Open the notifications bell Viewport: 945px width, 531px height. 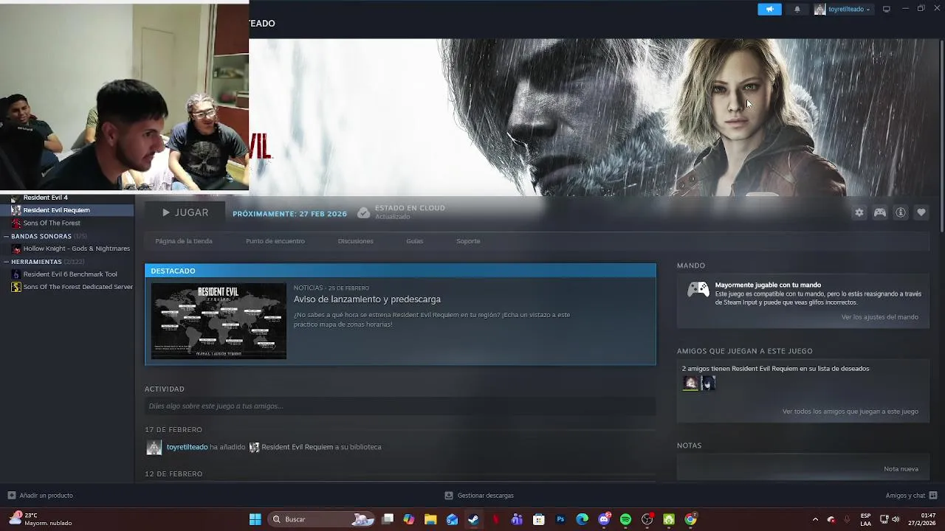tap(797, 9)
